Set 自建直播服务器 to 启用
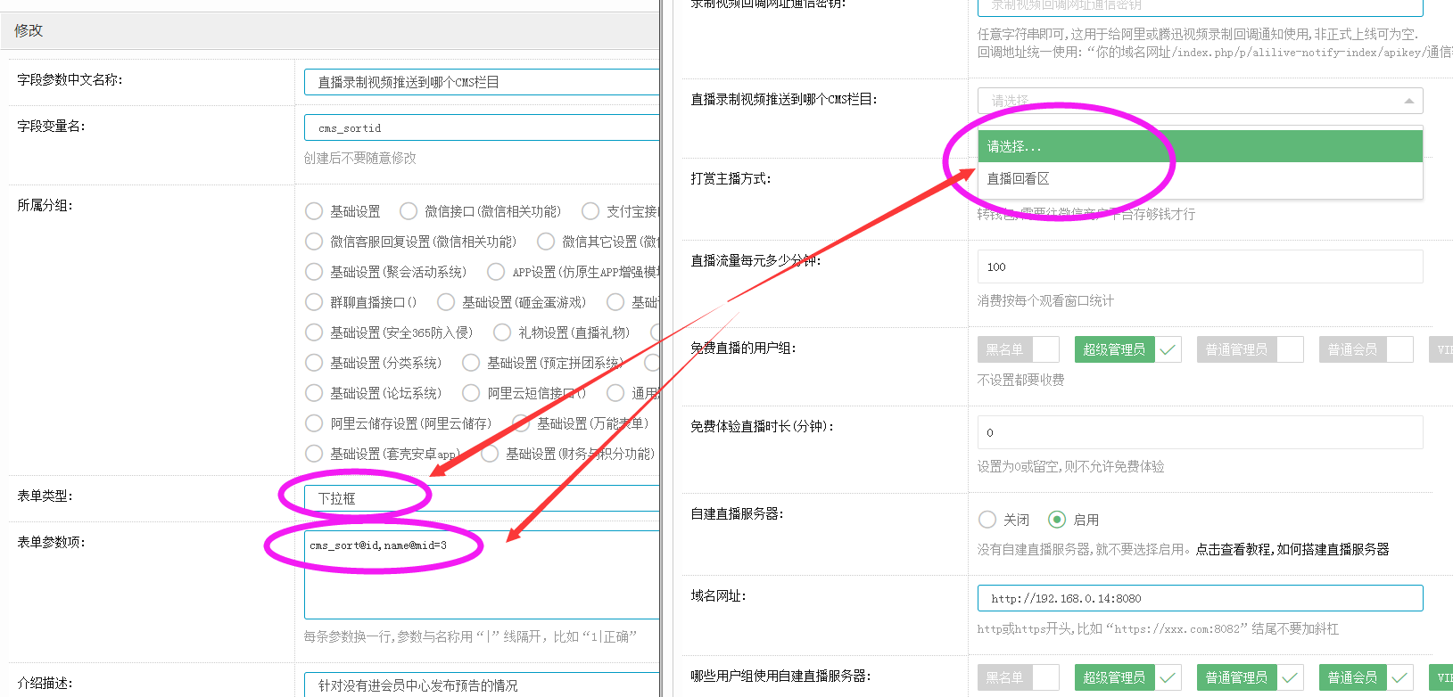The height and width of the screenshot is (697, 1453). tap(1057, 520)
